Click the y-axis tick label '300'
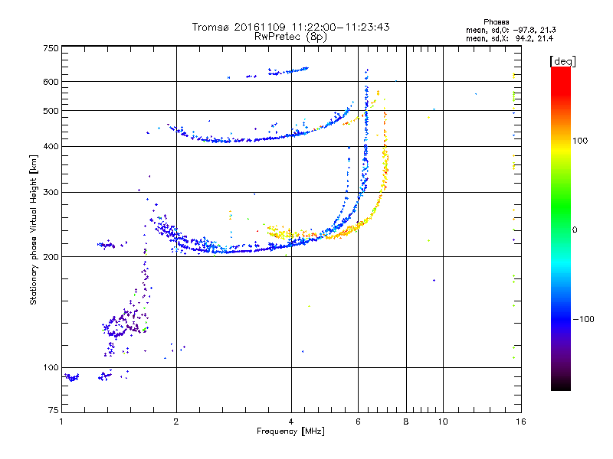613x459 pixels. (x=51, y=193)
